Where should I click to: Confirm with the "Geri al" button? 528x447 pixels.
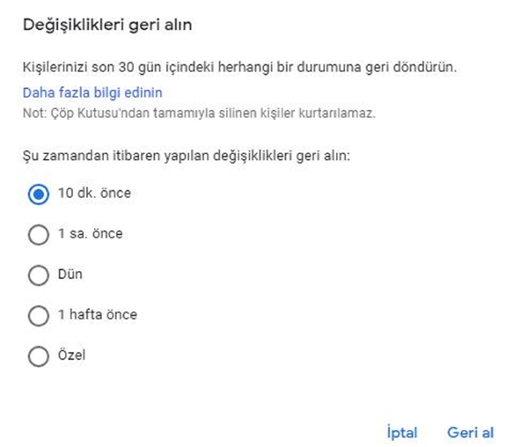click(470, 433)
